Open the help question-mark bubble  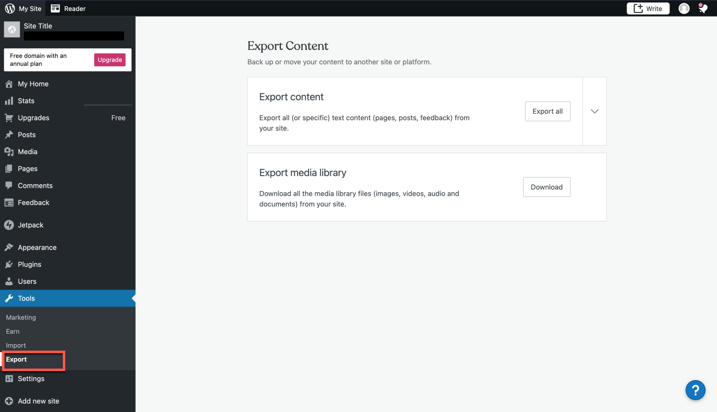[x=695, y=390]
